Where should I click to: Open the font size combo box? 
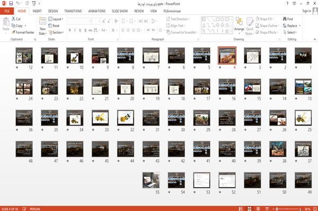(96, 21)
